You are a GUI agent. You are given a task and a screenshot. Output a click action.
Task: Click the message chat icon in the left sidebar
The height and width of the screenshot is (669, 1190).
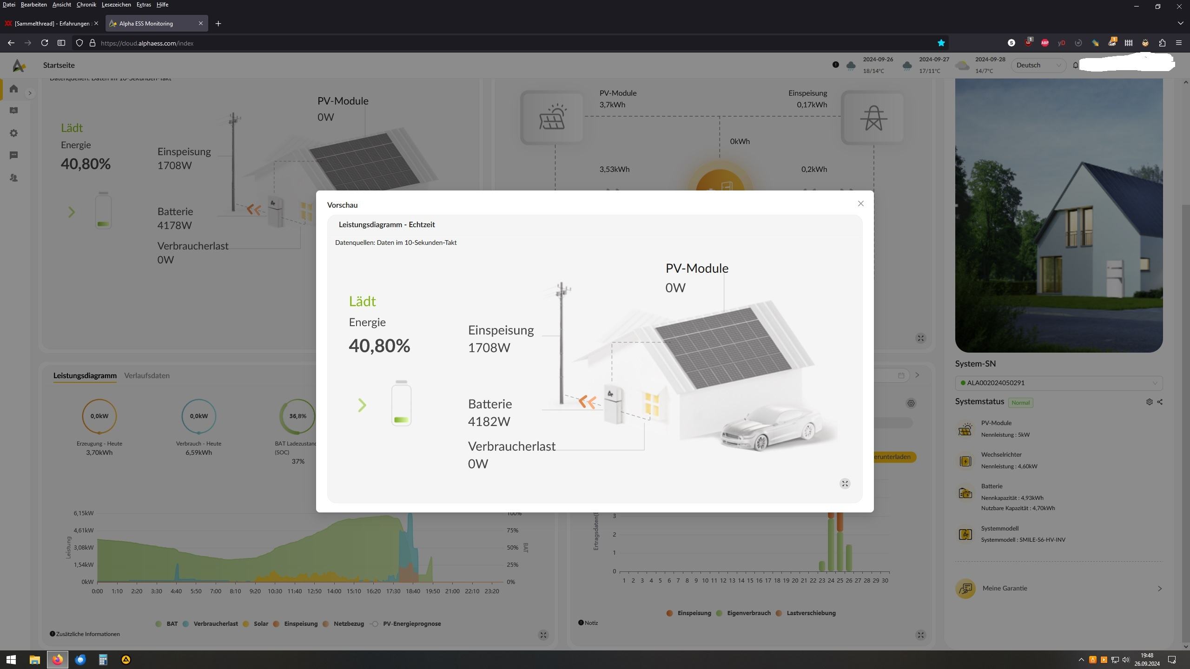coord(13,155)
